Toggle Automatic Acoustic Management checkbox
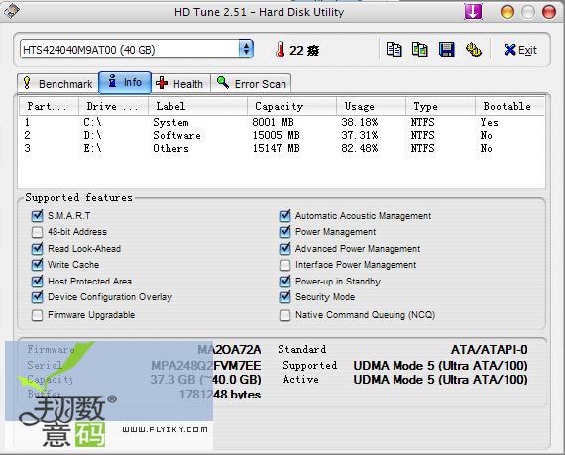This screenshot has width=565, height=455. (284, 216)
